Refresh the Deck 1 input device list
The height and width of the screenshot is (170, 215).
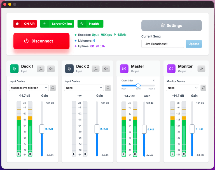point(53,88)
